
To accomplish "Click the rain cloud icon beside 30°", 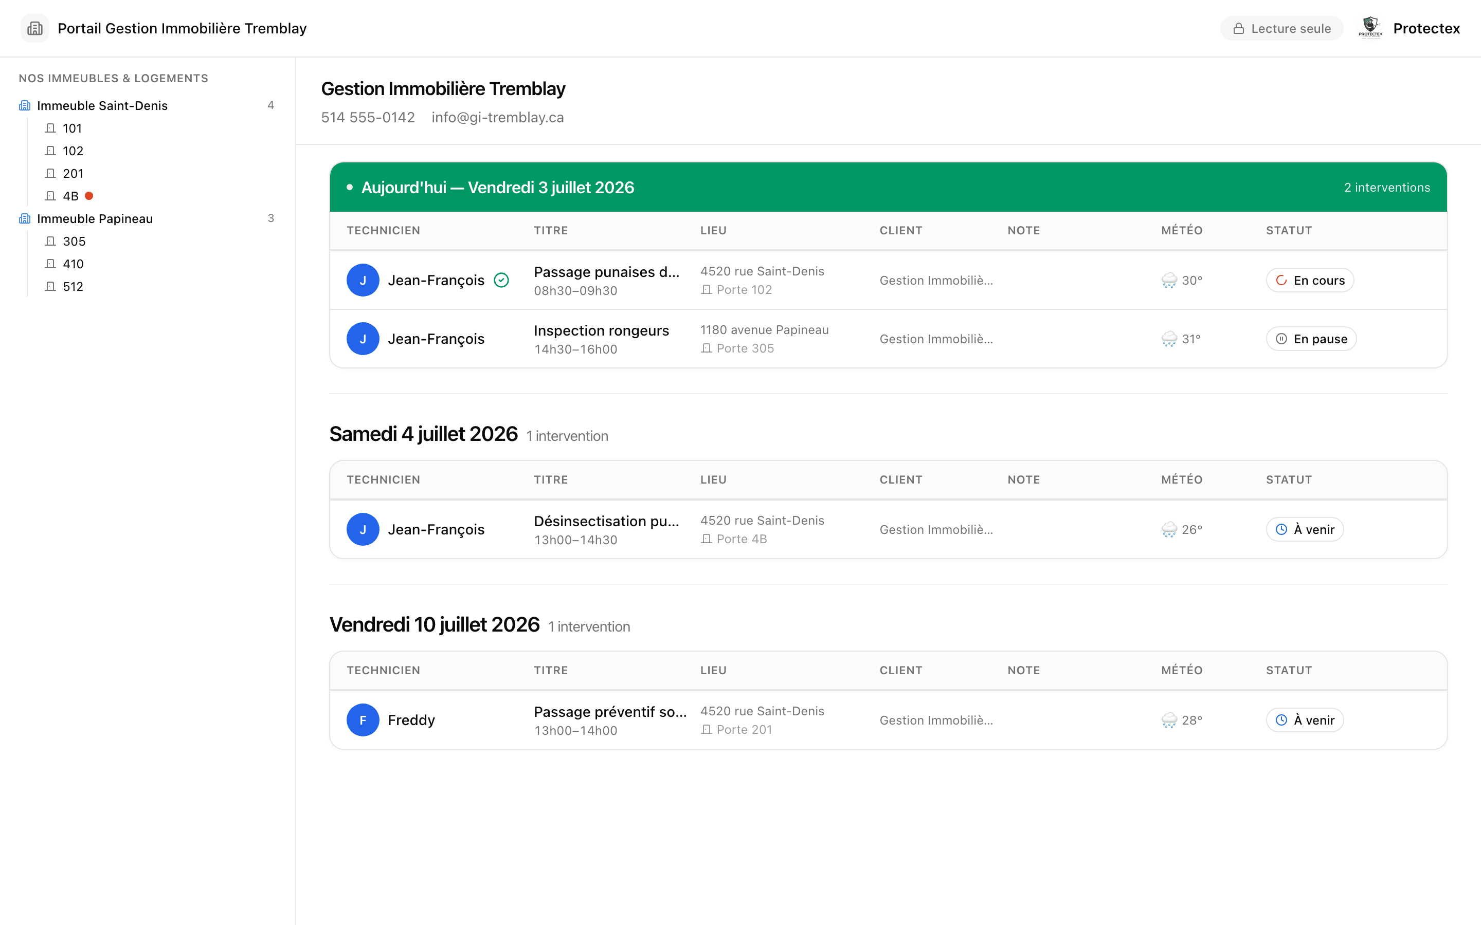I will tap(1169, 280).
